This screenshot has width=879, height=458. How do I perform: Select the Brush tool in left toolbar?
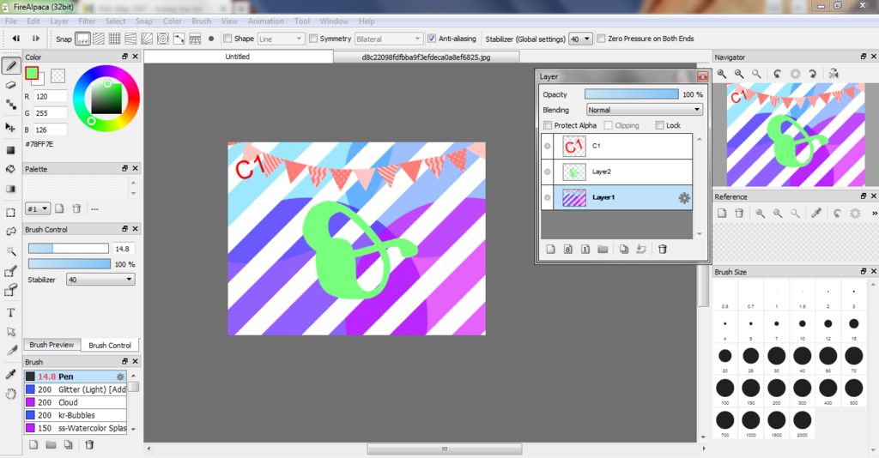point(10,66)
